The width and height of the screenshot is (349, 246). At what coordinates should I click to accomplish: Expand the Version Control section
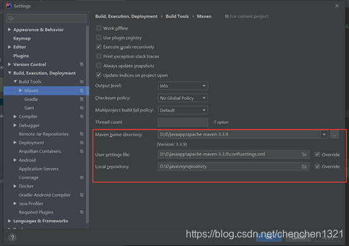click(9, 64)
